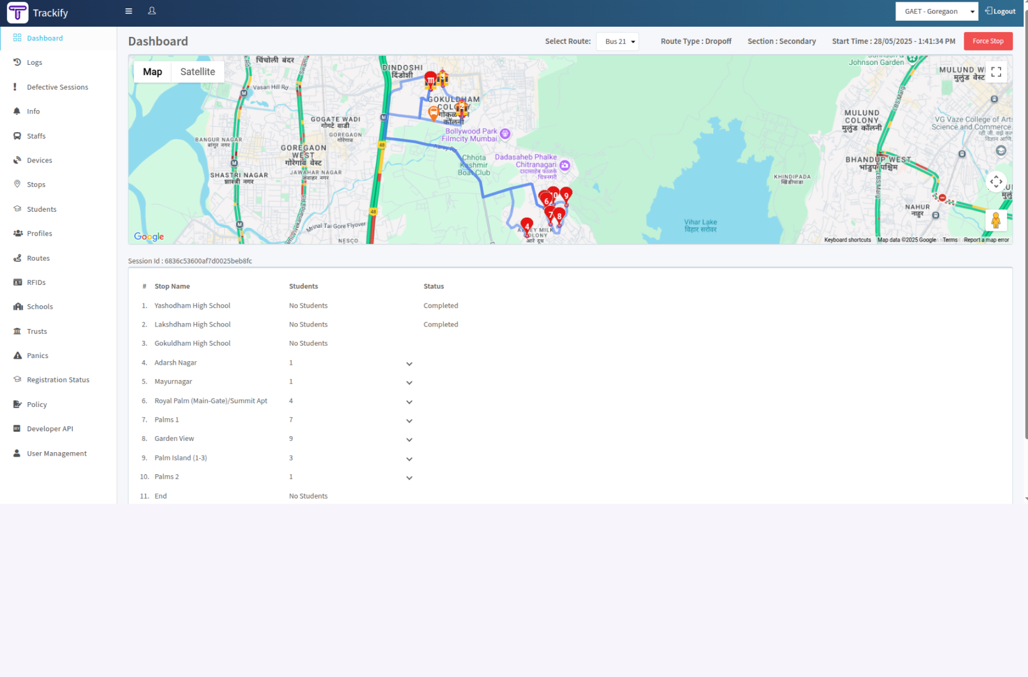Expand Royal Palm (Main-Gate)/Summit Apt chevron

pyautogui.click(x=409, y=402)
